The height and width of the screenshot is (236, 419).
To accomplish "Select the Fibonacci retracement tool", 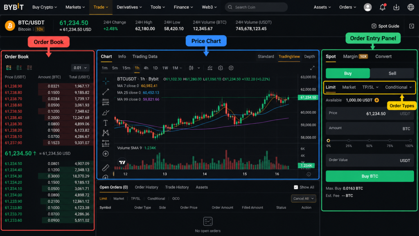I will (x=106, y=102).
